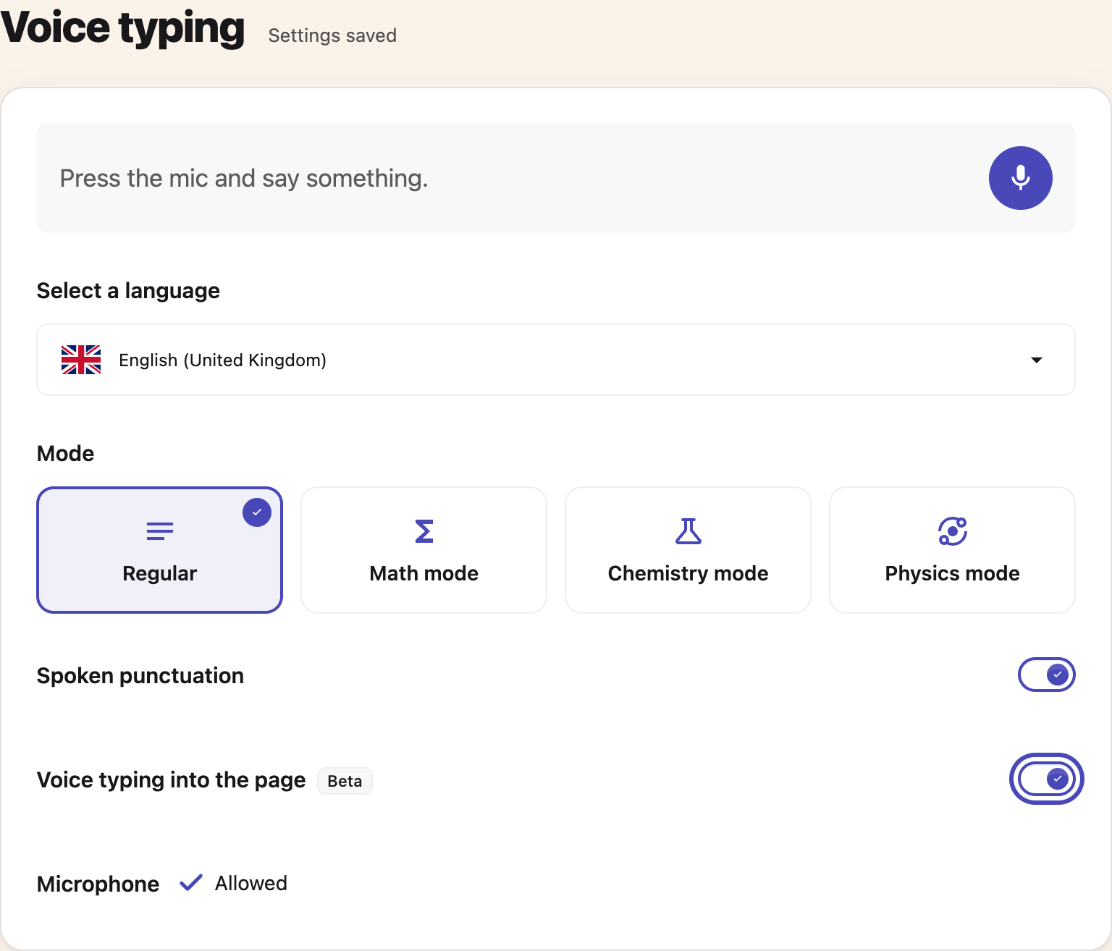Viewport: 1112px width, 951px height.
Task: Disable the Spoken punctuation toggle
Action: pyautogui.click(x=1047, y=675)
